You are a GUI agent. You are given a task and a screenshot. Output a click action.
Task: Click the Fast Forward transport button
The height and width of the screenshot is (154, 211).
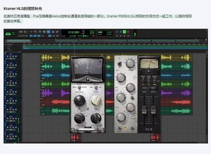point(124,36)
